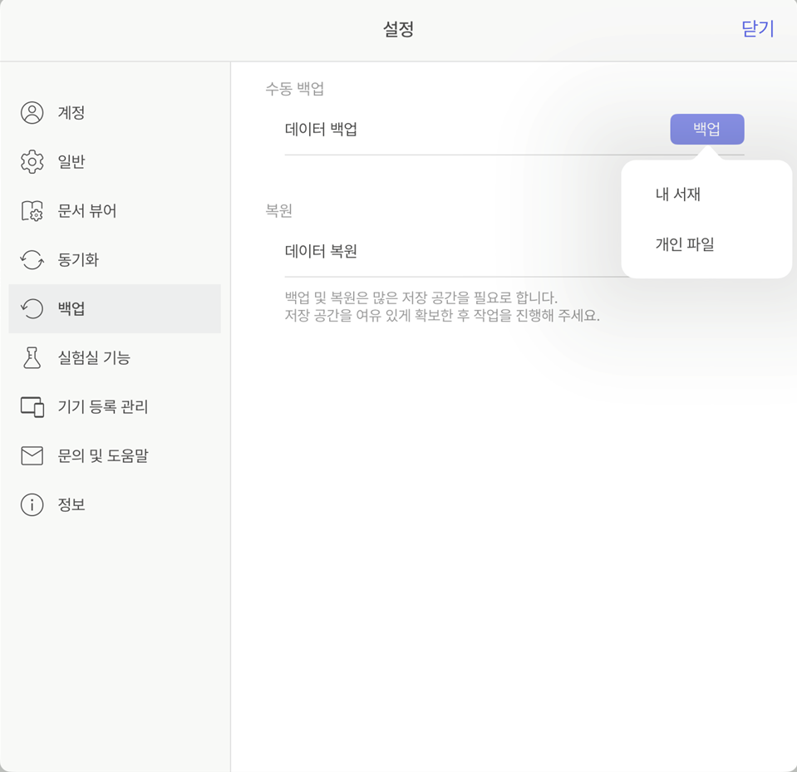797x772 pixels.
Task: Click the 데이터 백업 row label
Action: pos(321,130)
